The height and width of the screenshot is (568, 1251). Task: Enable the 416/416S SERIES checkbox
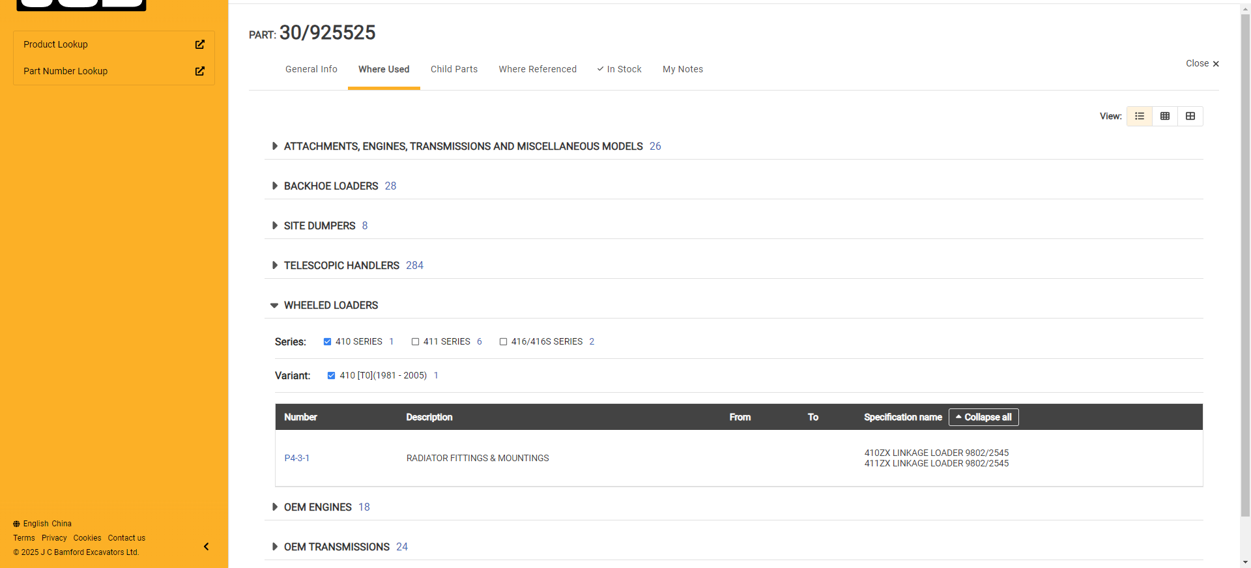503,342
